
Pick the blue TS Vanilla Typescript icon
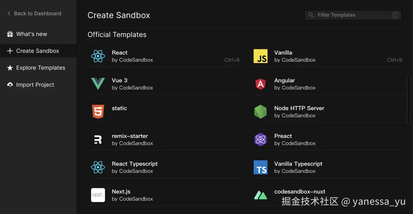(x=260, y=167)
